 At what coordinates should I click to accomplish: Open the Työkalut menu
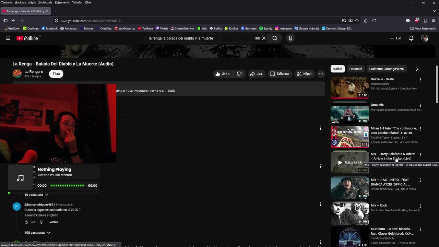77,2
